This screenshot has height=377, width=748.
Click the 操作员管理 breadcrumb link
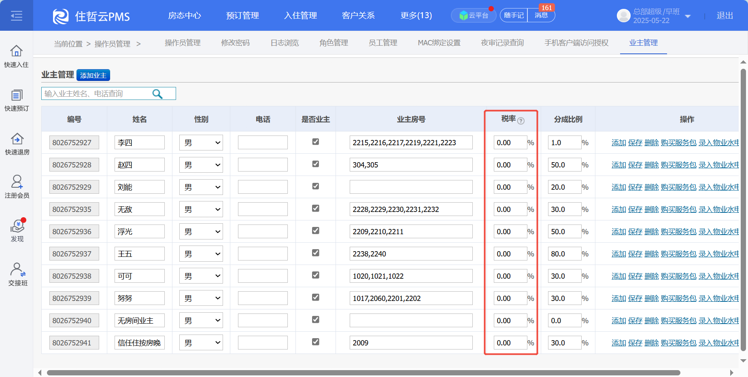tap(112, 44)
